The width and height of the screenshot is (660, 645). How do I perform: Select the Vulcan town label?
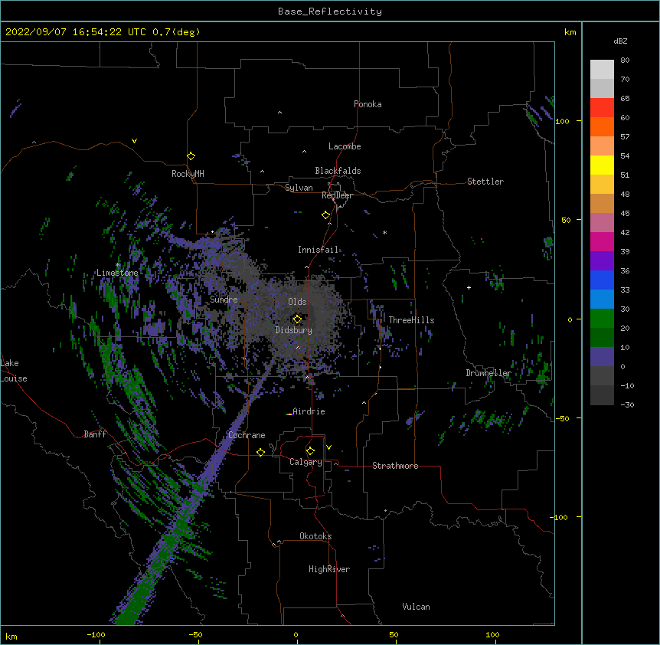coord(416,607)
